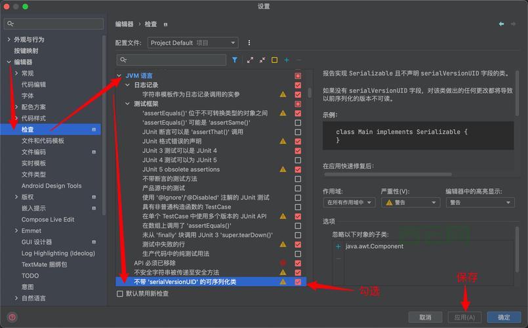528x328 pixels.
Task: Open the 严重性 警告 dropdown
Action: coord(411,203)
